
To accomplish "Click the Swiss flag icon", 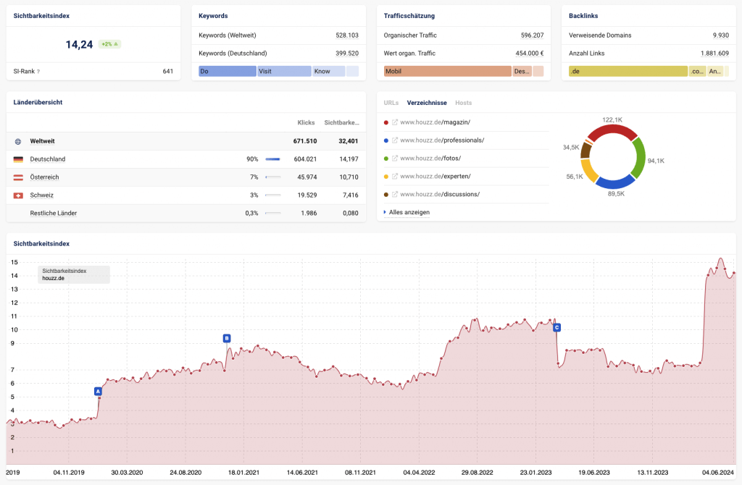I will pyautogui.click(x=18, y=195).
